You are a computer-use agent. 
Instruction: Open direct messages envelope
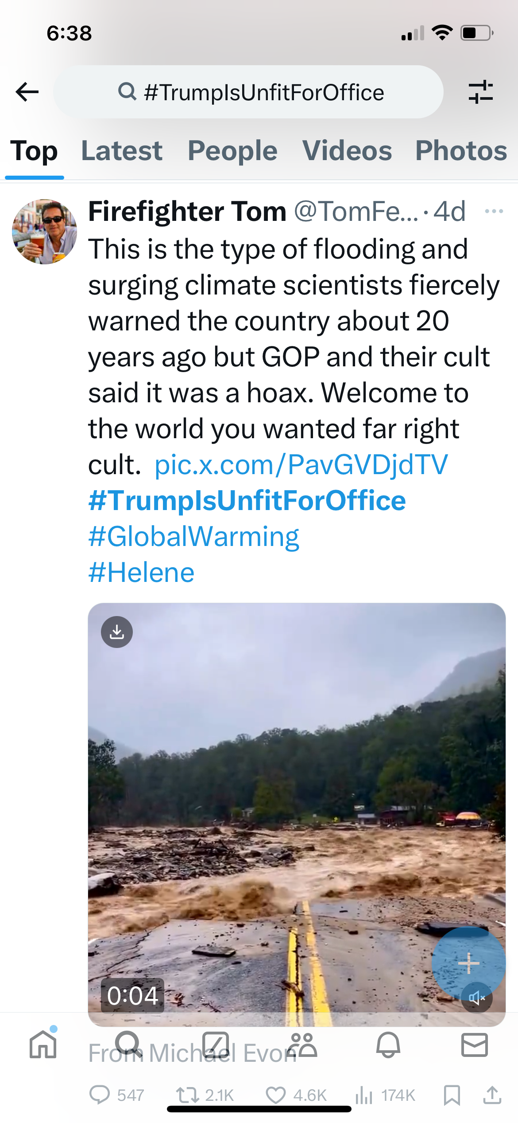point(474,1045)
